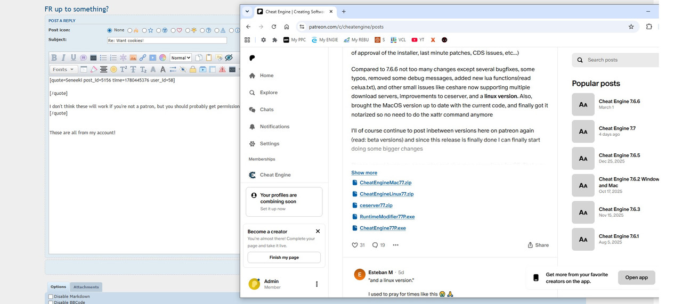Insert a hyperlink via the chain icon
Viewport: 682px width, 304px height.
pos(143,57)
